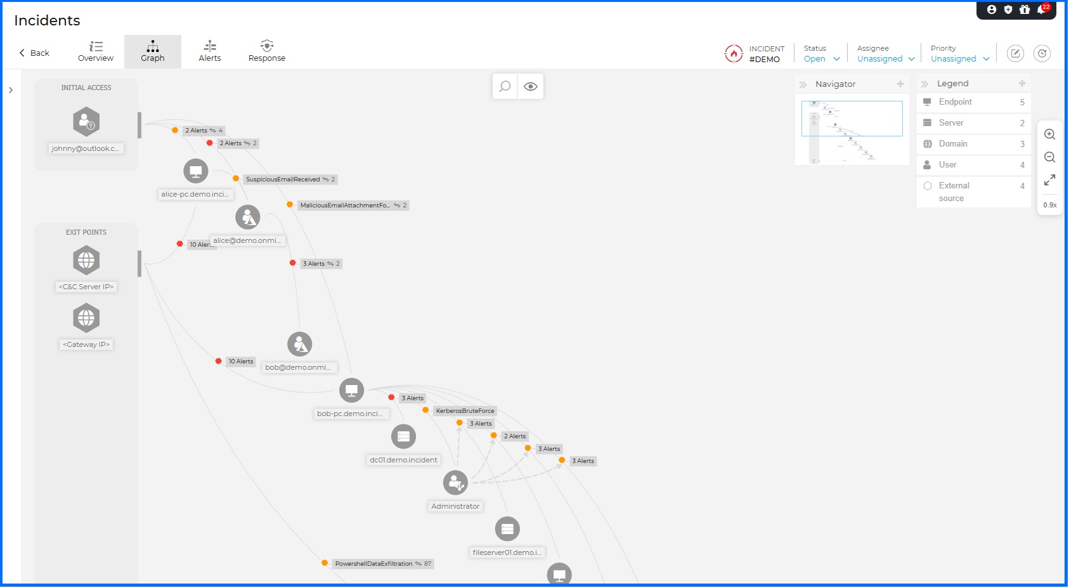This screenshot has height=588, width=1069.
Task: Click the refresh incident icon
Action: click(1042, 53)
